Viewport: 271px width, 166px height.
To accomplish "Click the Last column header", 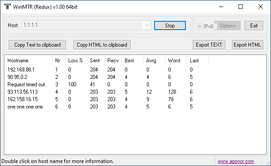I will tap(198, 61).
